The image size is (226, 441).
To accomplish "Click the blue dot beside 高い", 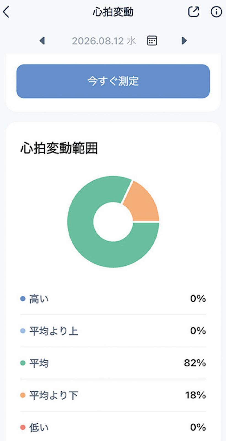I will [23, 299].
